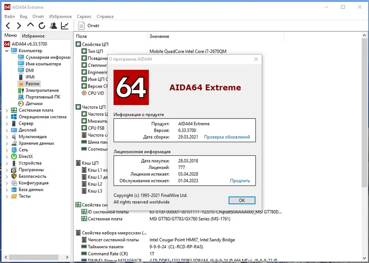Click the Системная плата motherboard icon
The width and height of the screenshot is (369, 263).
click(x=14, y=110)
